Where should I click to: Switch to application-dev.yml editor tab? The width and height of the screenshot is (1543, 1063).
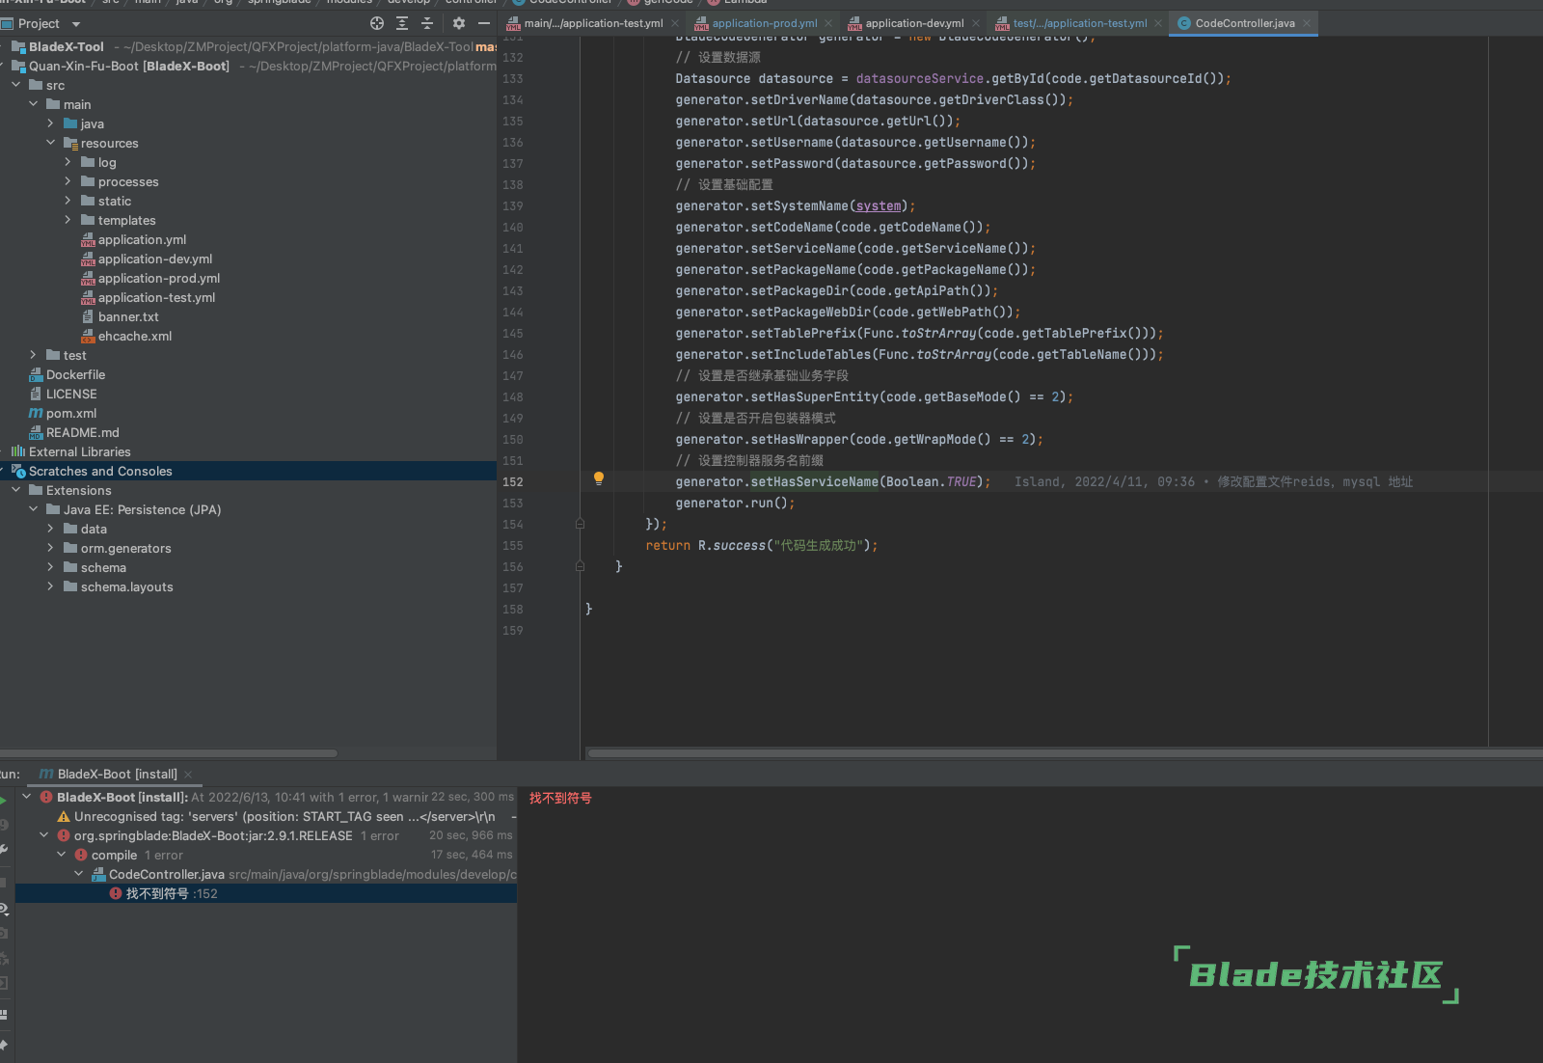pos(913,23)
